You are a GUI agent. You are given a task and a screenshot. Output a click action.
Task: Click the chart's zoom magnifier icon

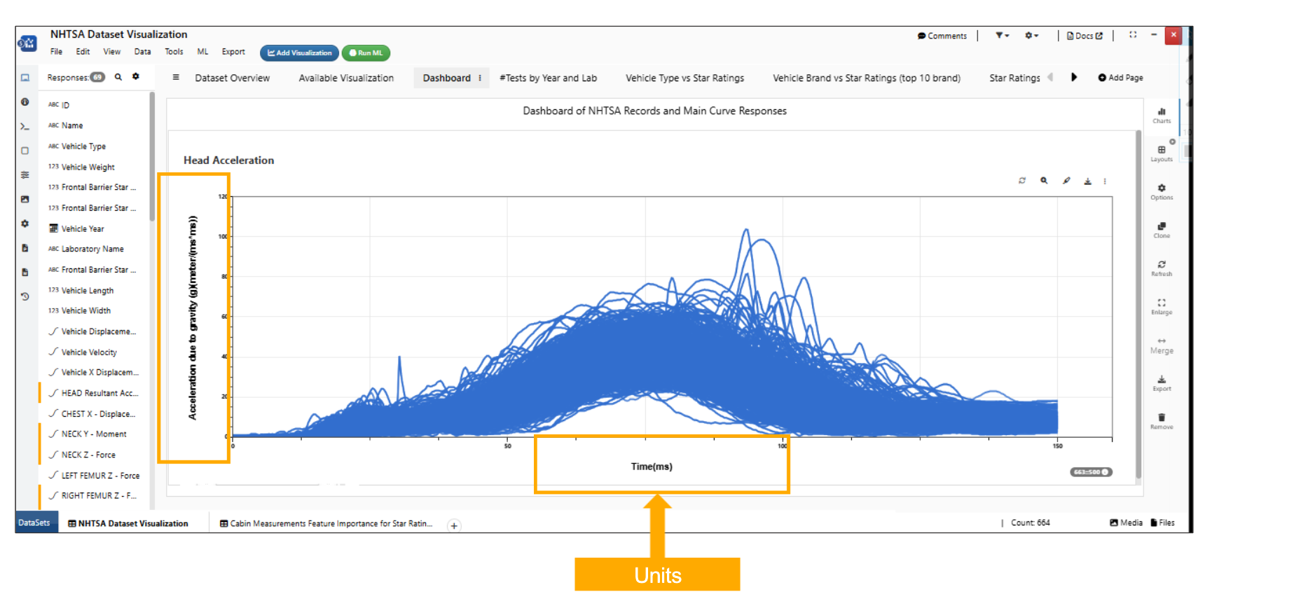(1044, 181)
